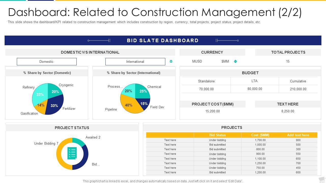Expand the currency arrows next to $MM
Screen dimensions: 326x183
235,62
